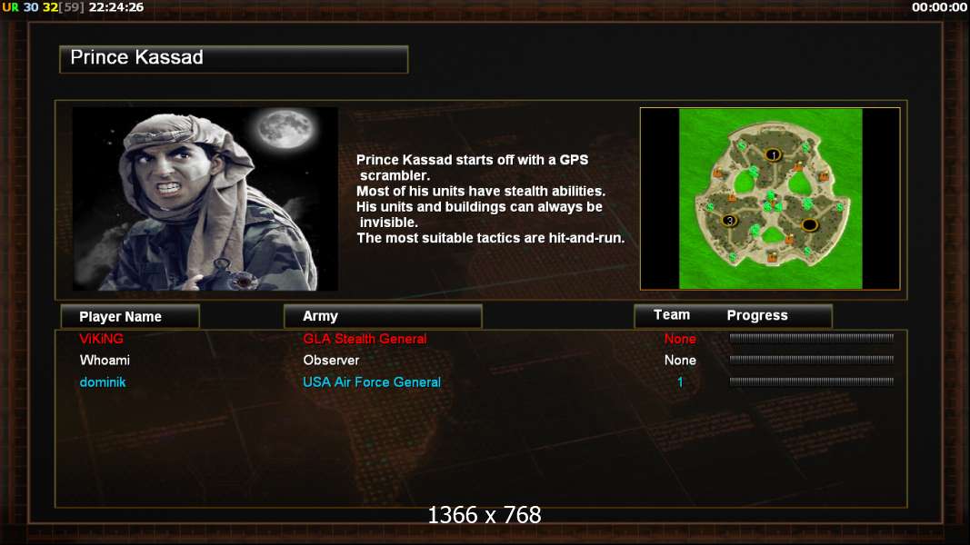
Task: Click the USA Air Force General entry
Action: click(x=372, y=382)
